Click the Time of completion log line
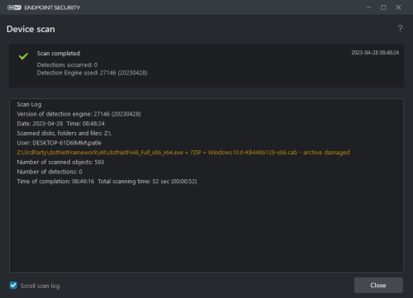Image resolution: width=413 pixels, height=298 pixels. pos(107,182)
